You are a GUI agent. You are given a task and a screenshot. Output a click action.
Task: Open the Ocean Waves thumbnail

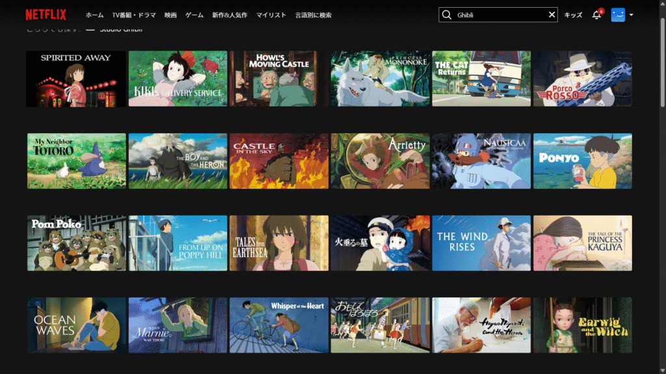pyautogui.click(x=77, y=325)
